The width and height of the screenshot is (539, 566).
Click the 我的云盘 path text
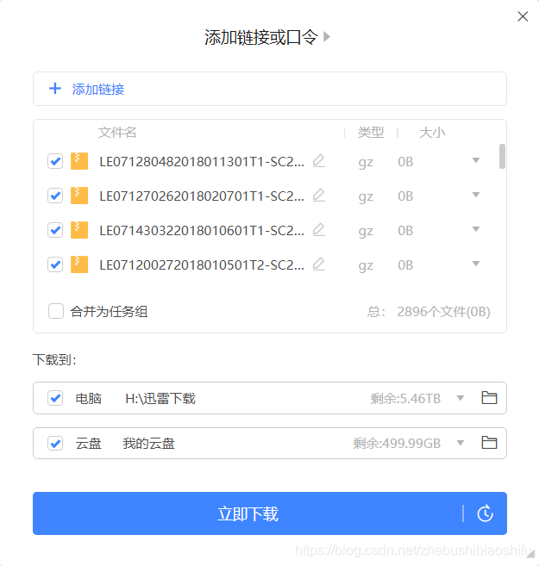pos(148,444)
